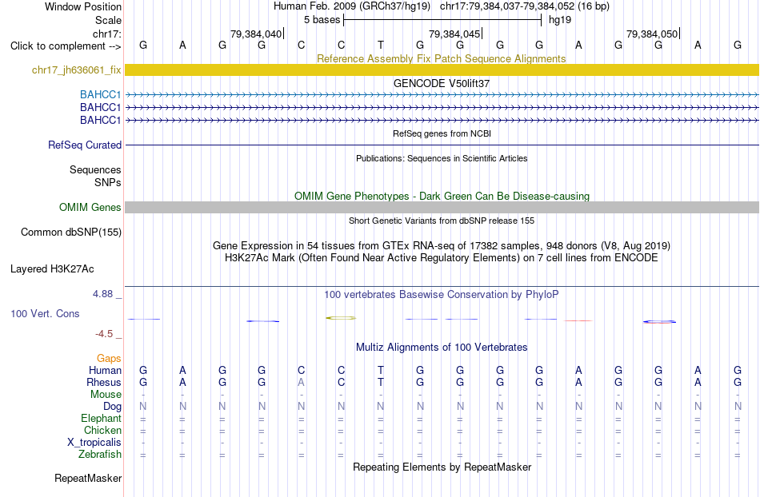This screenshot has height=497, width=760.
Task: Open the OMIM Genes track label
Action: [90, 208]
